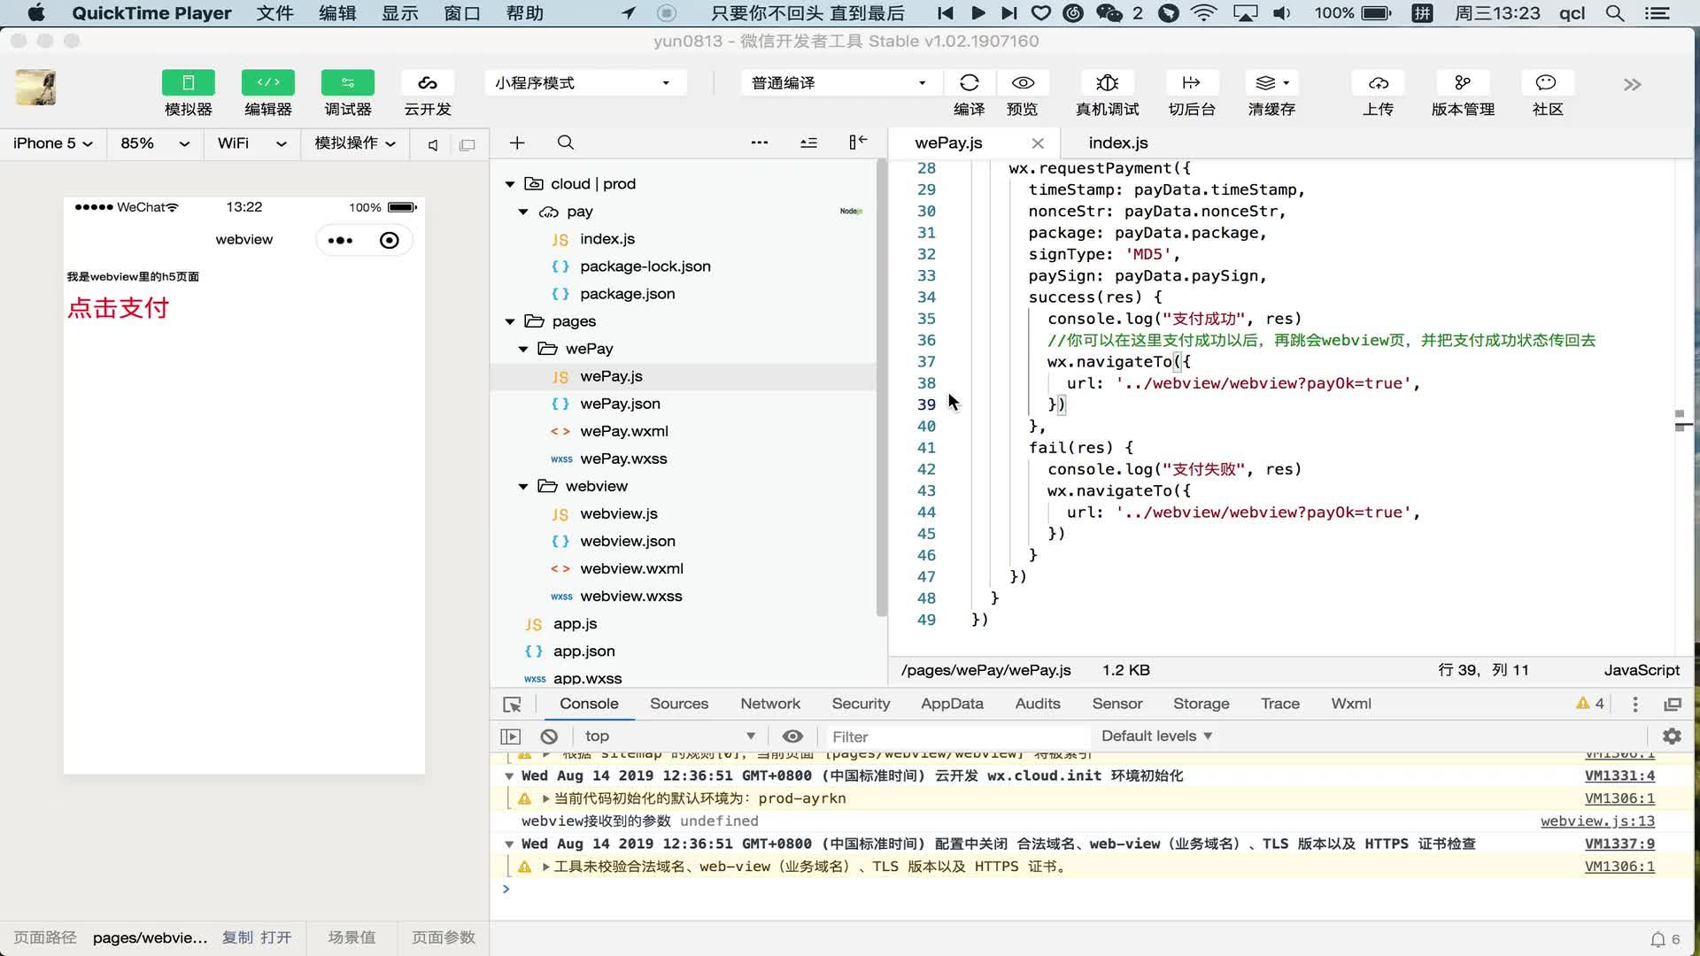Screen dimensions: 1700x956
Task: Collapse the pages folder
Action: pyautogui.click(x=510, y=321)
